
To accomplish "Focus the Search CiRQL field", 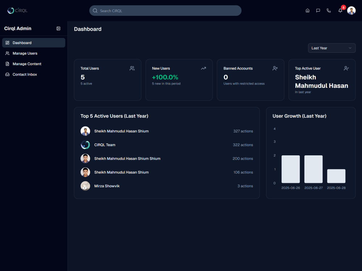I will pyautogui.click(x=165, y=10).
